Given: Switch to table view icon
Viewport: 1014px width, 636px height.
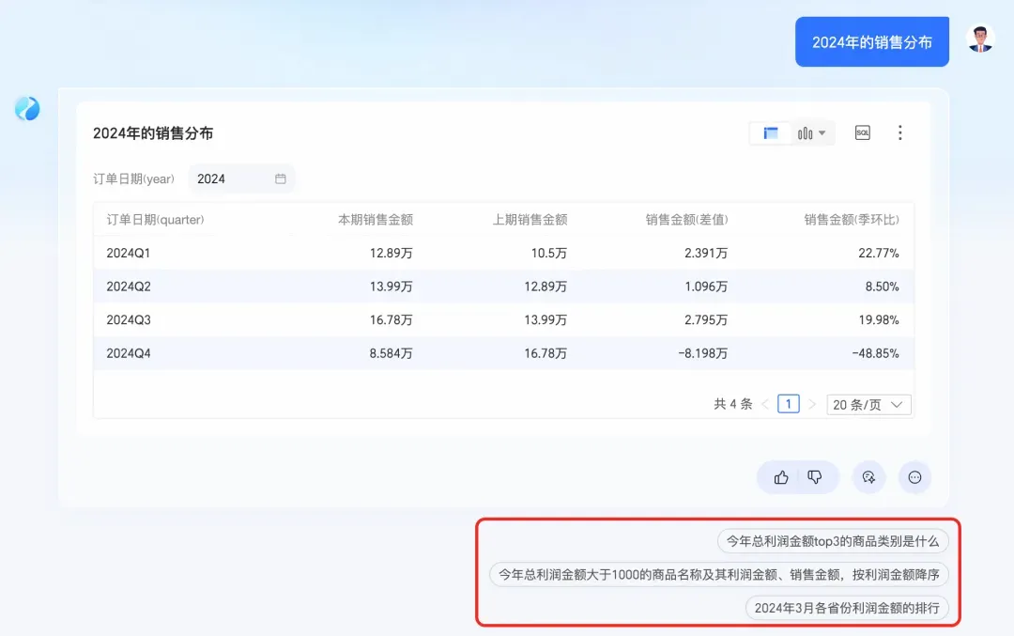Looking at the screenshot, I should pyautogui.click(x=770, y=133).
